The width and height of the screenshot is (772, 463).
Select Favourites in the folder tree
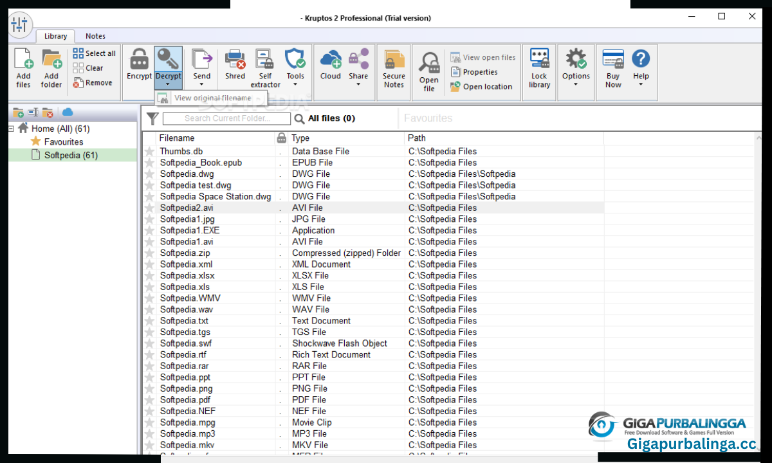click(x=64, y=142)
